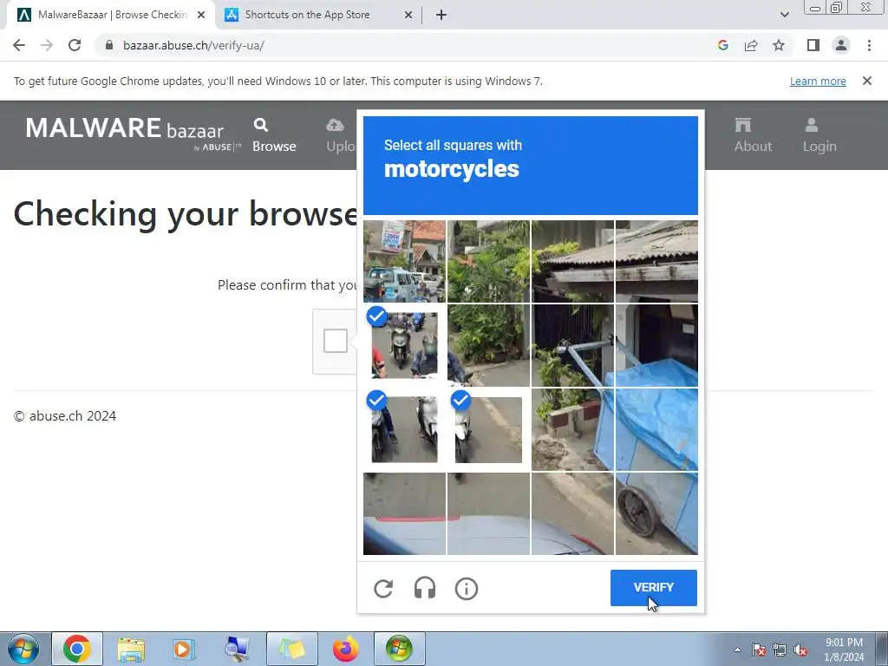Click the About building icon
The height and width of the screenshot is (666, 888).
743,125
